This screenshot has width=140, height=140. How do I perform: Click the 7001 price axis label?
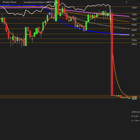point(134,19)
